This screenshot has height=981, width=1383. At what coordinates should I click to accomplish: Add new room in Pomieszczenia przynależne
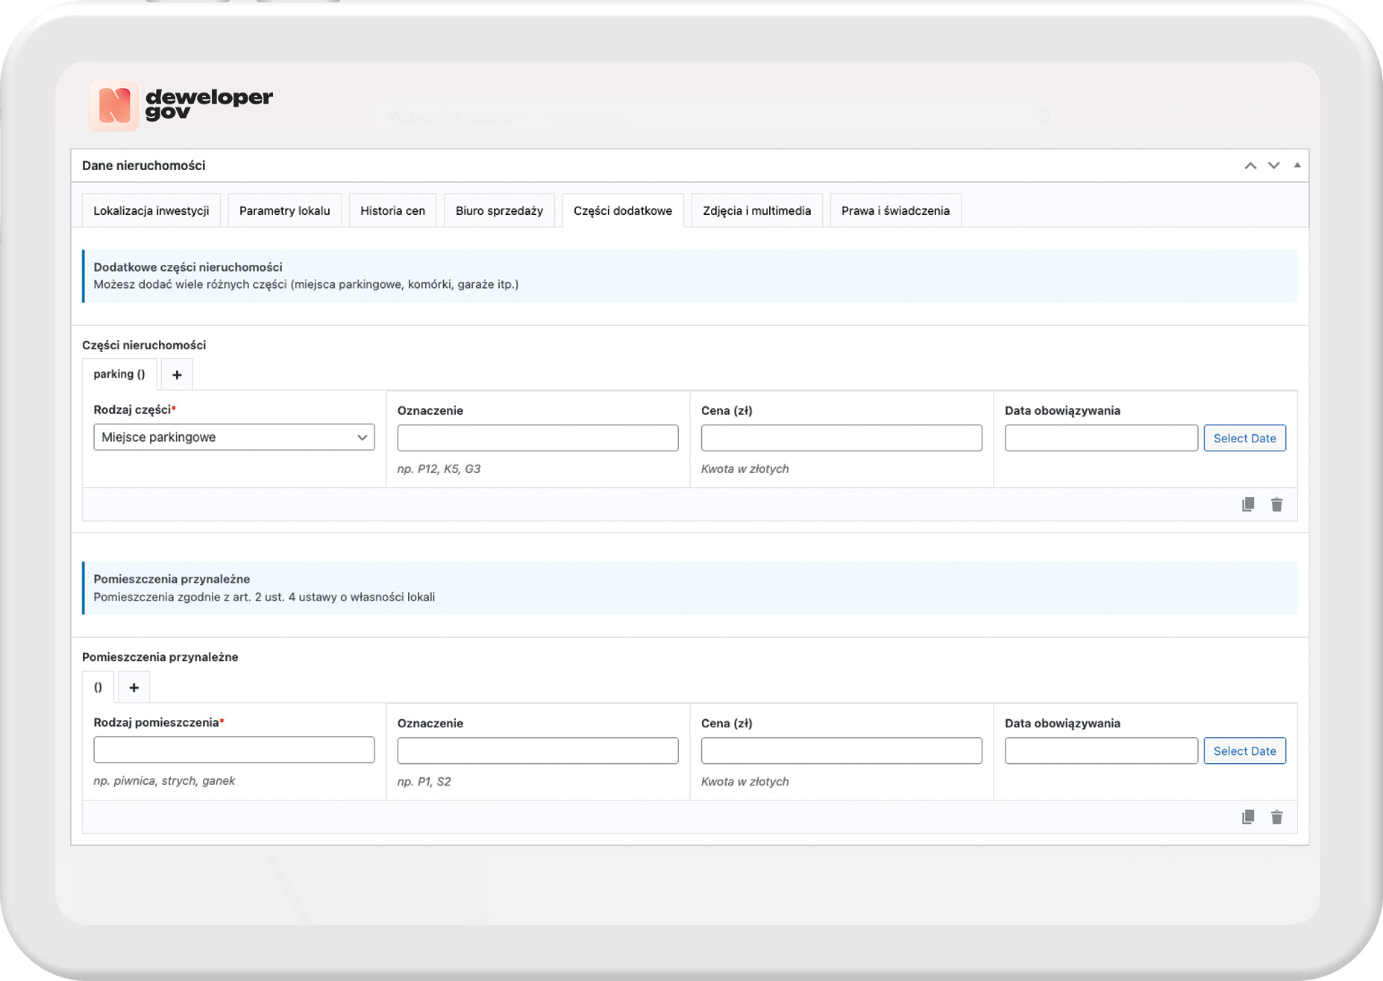(x=134, y=687)
